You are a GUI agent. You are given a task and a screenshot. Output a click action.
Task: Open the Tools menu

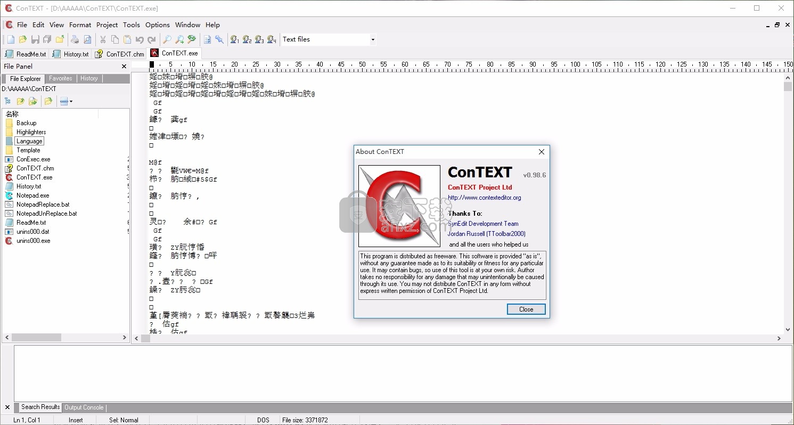point(132,25)
